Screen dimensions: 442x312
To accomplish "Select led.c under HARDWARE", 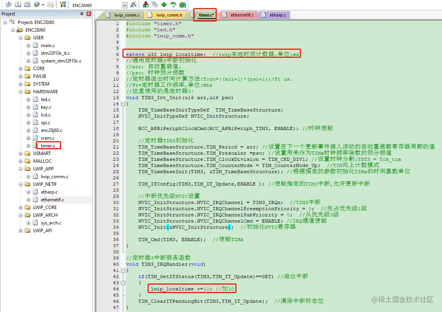I will 46,100.
